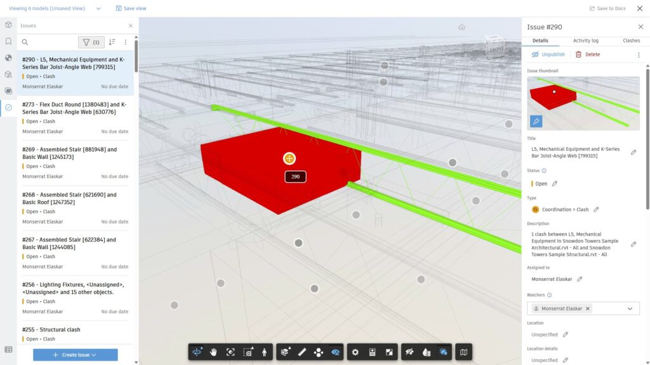Activate the Orbit navigation tool

[x=196, y=352]
